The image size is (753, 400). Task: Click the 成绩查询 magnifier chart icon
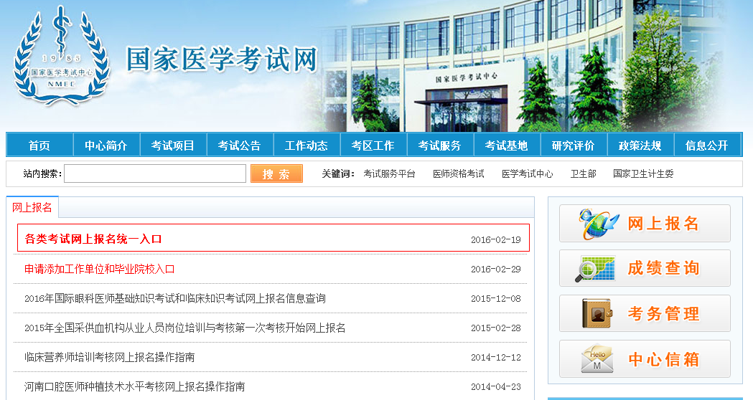[595, 269]
